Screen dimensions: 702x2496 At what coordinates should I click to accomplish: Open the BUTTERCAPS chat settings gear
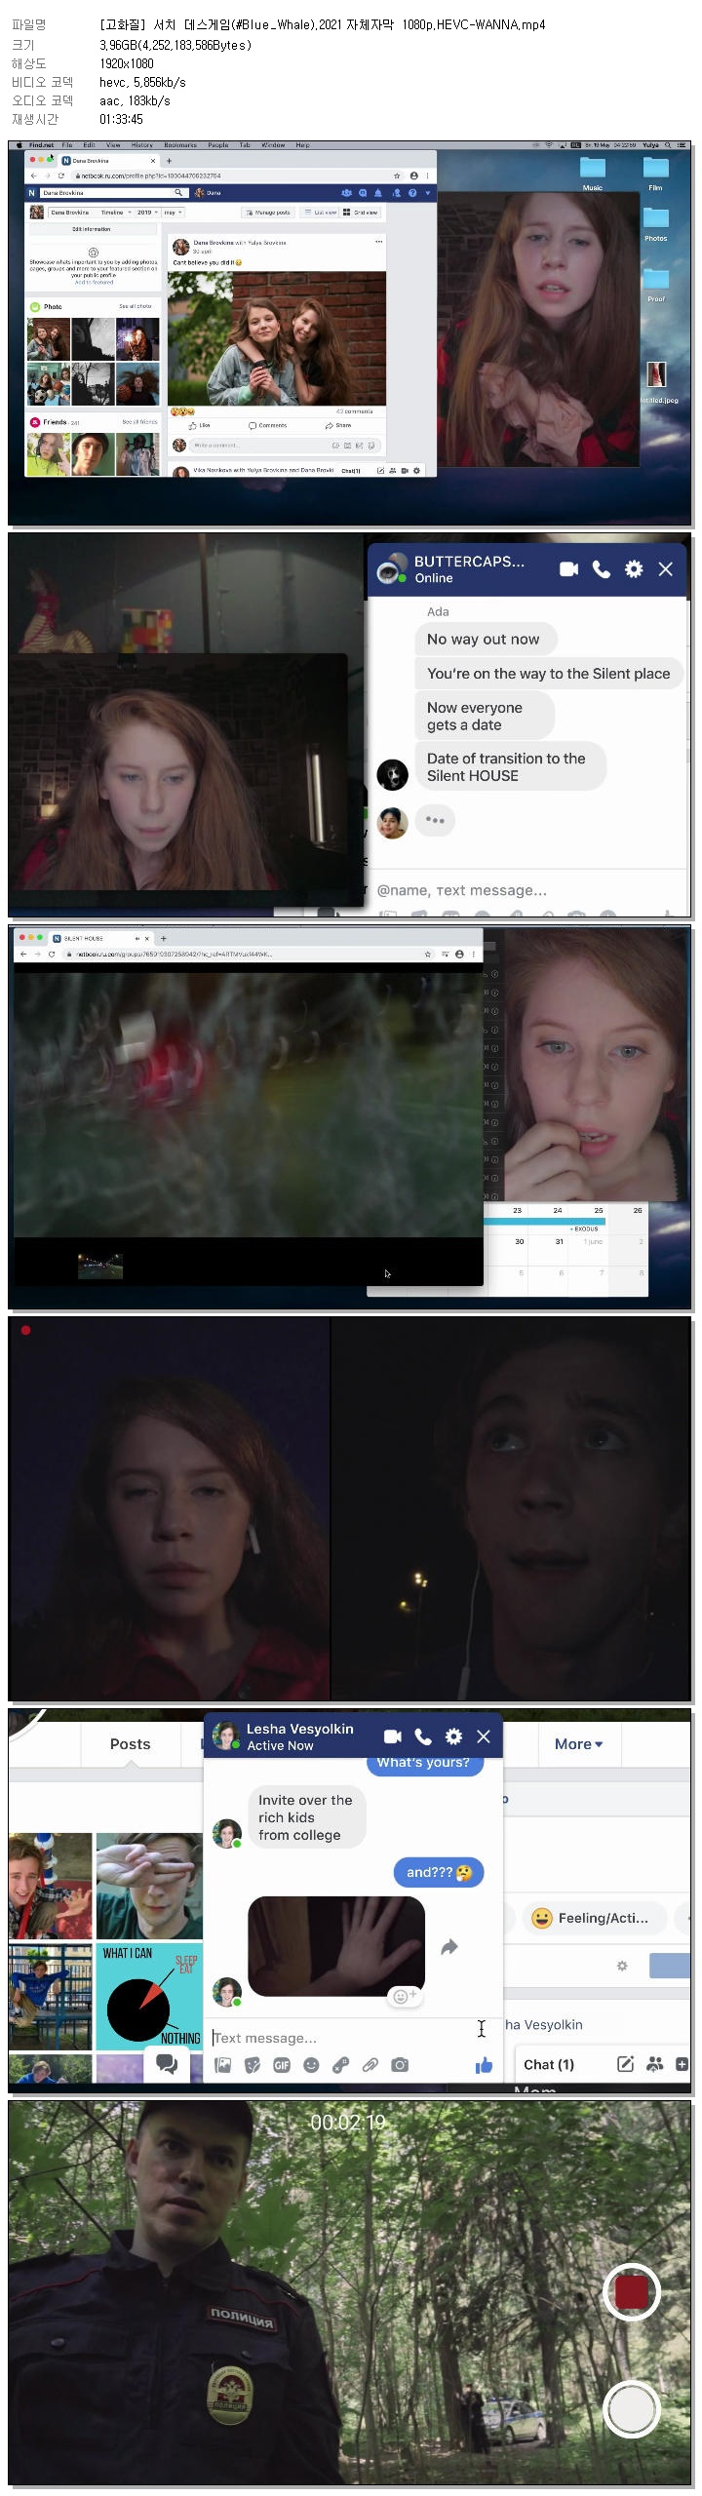click(634, 568)
